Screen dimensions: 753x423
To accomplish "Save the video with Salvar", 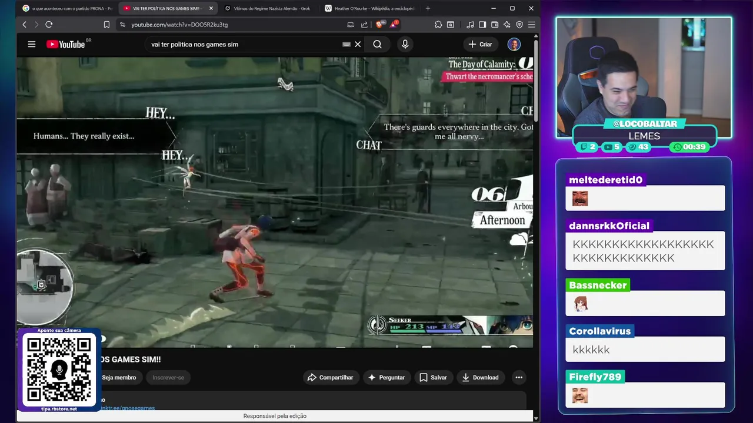I will (x=433, y=377).
